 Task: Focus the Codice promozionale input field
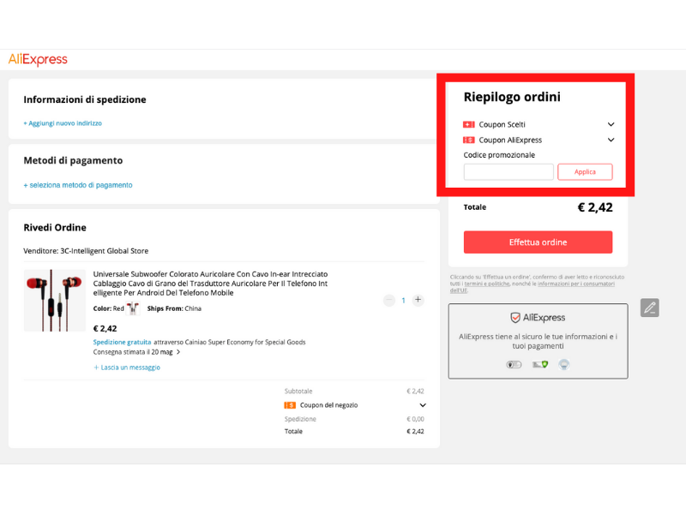coord(508,172)
